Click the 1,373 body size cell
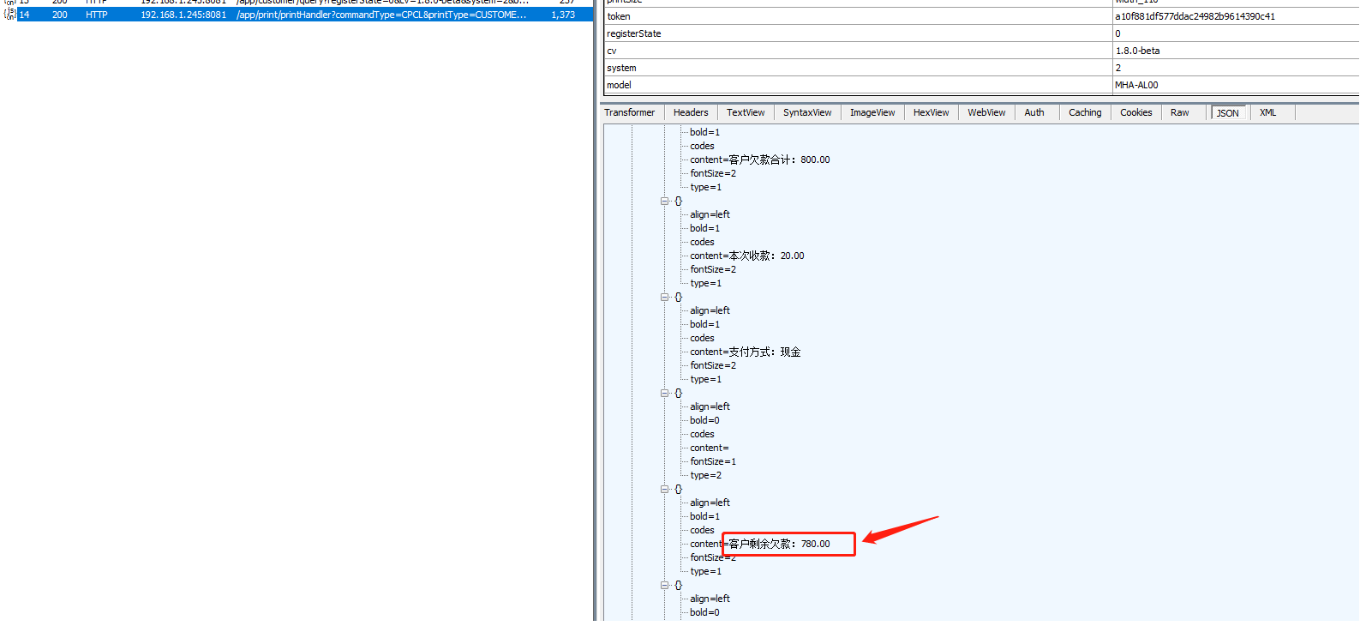1366x626 pixels. coord(563,15)
